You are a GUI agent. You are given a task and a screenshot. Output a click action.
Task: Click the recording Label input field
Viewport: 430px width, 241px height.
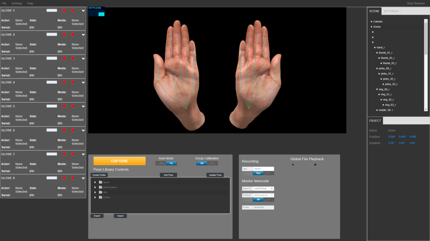263,169
